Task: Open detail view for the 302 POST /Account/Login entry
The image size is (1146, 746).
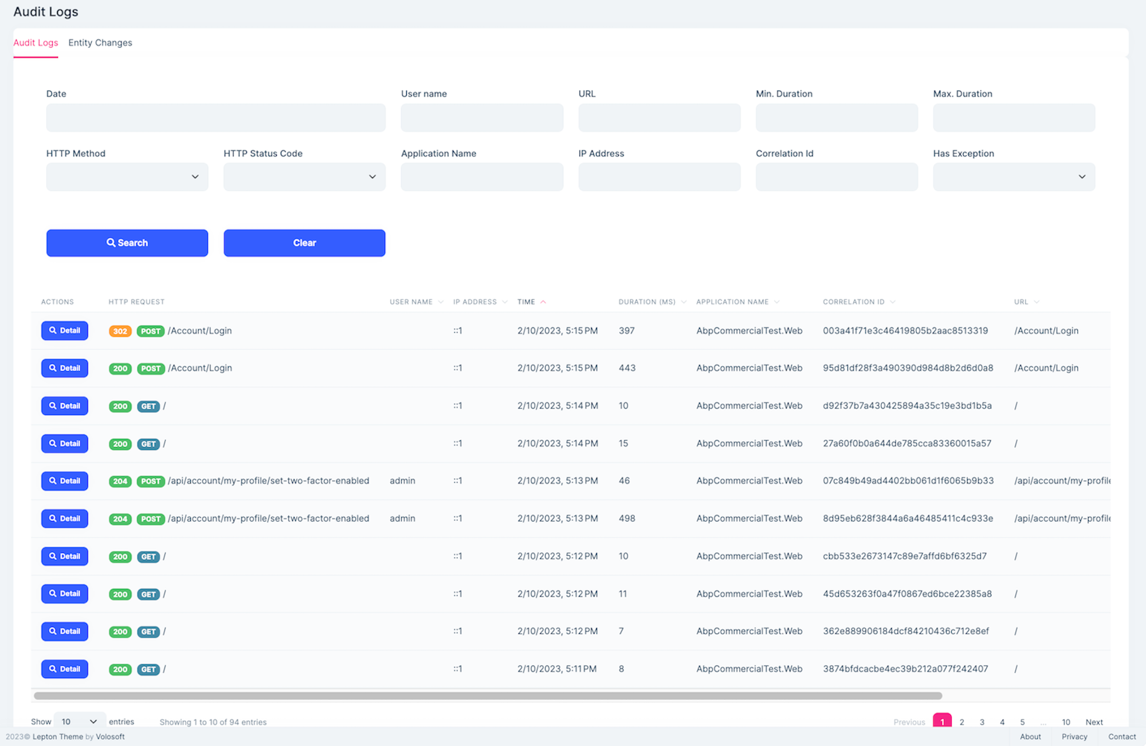Action: (64, 330)
